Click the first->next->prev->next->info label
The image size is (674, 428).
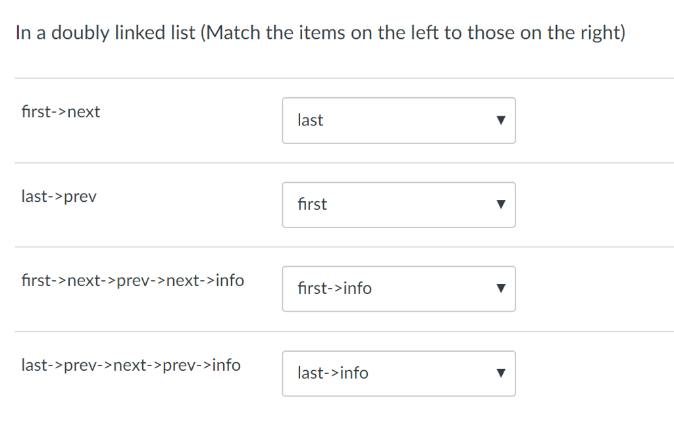coord(132,281)
